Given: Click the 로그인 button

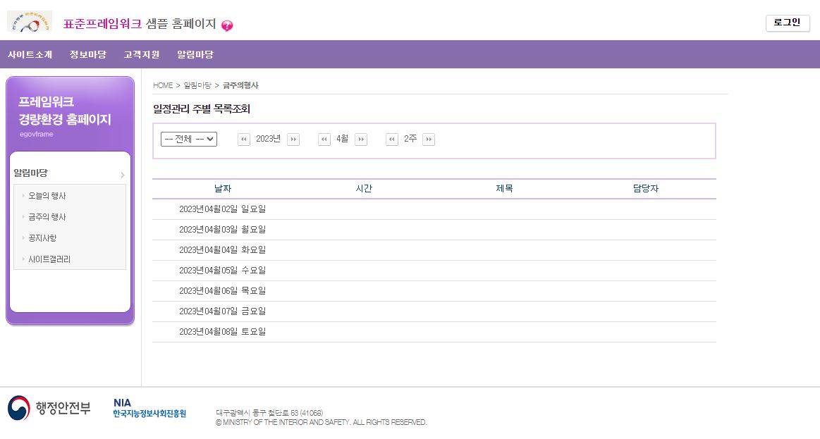Looking at the screenshot, I should tap(787, 23).
